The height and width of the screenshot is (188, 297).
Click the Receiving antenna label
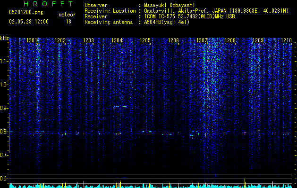(109, 22)
